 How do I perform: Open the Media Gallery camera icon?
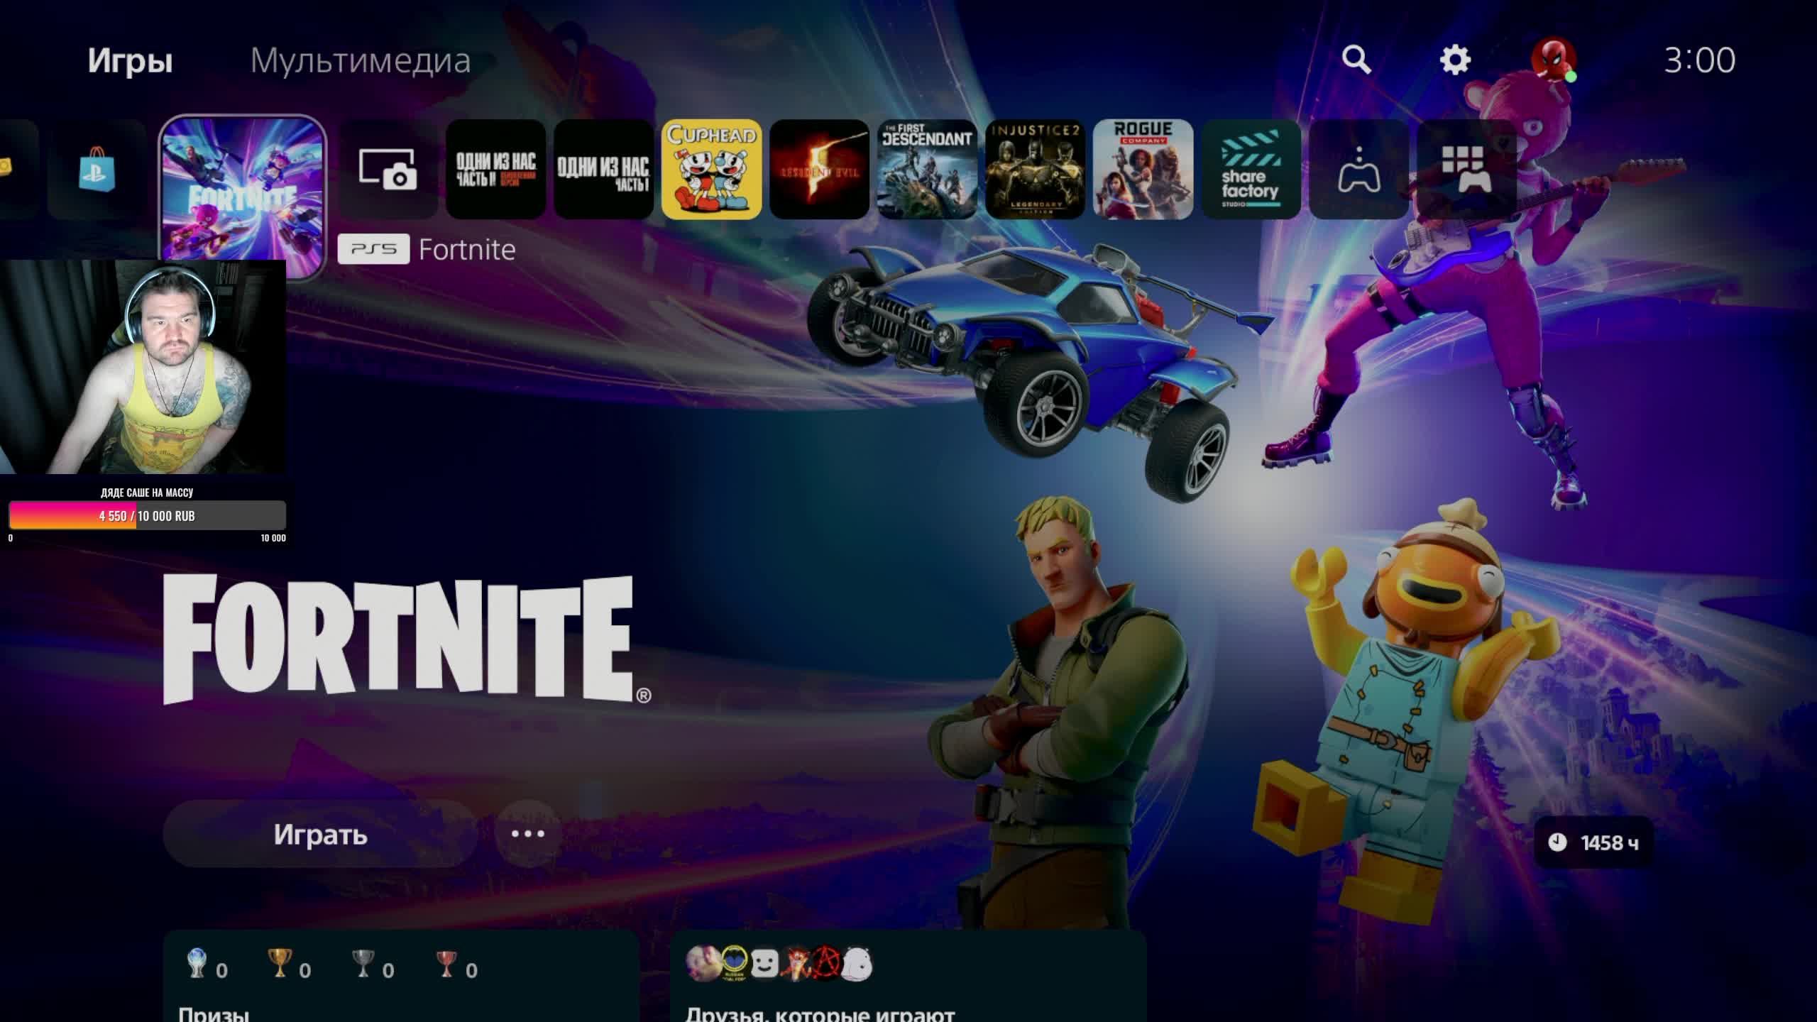388,169
